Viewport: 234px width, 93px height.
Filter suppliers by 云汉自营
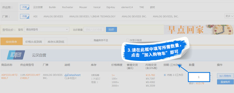38,7
